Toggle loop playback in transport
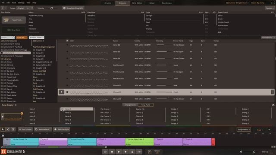Image resolution: width=276 pixels, height=155 pixels. click(x=105, y=152)
